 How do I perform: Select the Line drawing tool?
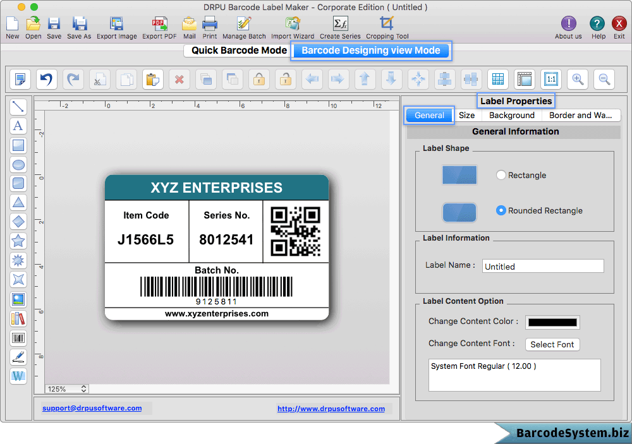[18, 106]
